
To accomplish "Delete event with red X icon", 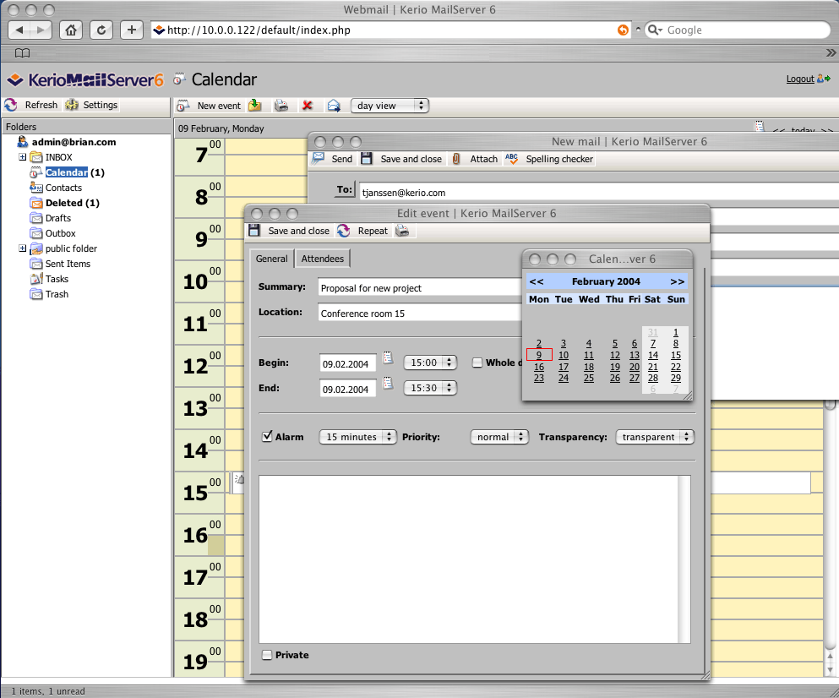I will click(x=308, y=106).
